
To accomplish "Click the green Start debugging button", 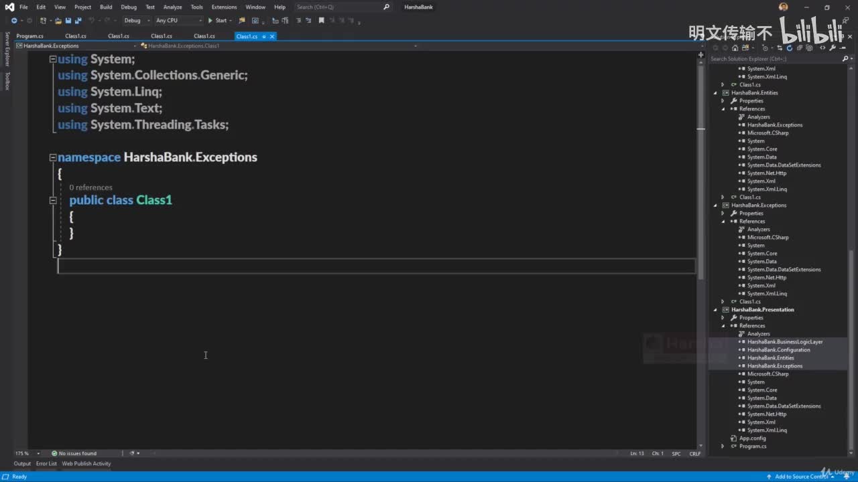I will (218, 20).
